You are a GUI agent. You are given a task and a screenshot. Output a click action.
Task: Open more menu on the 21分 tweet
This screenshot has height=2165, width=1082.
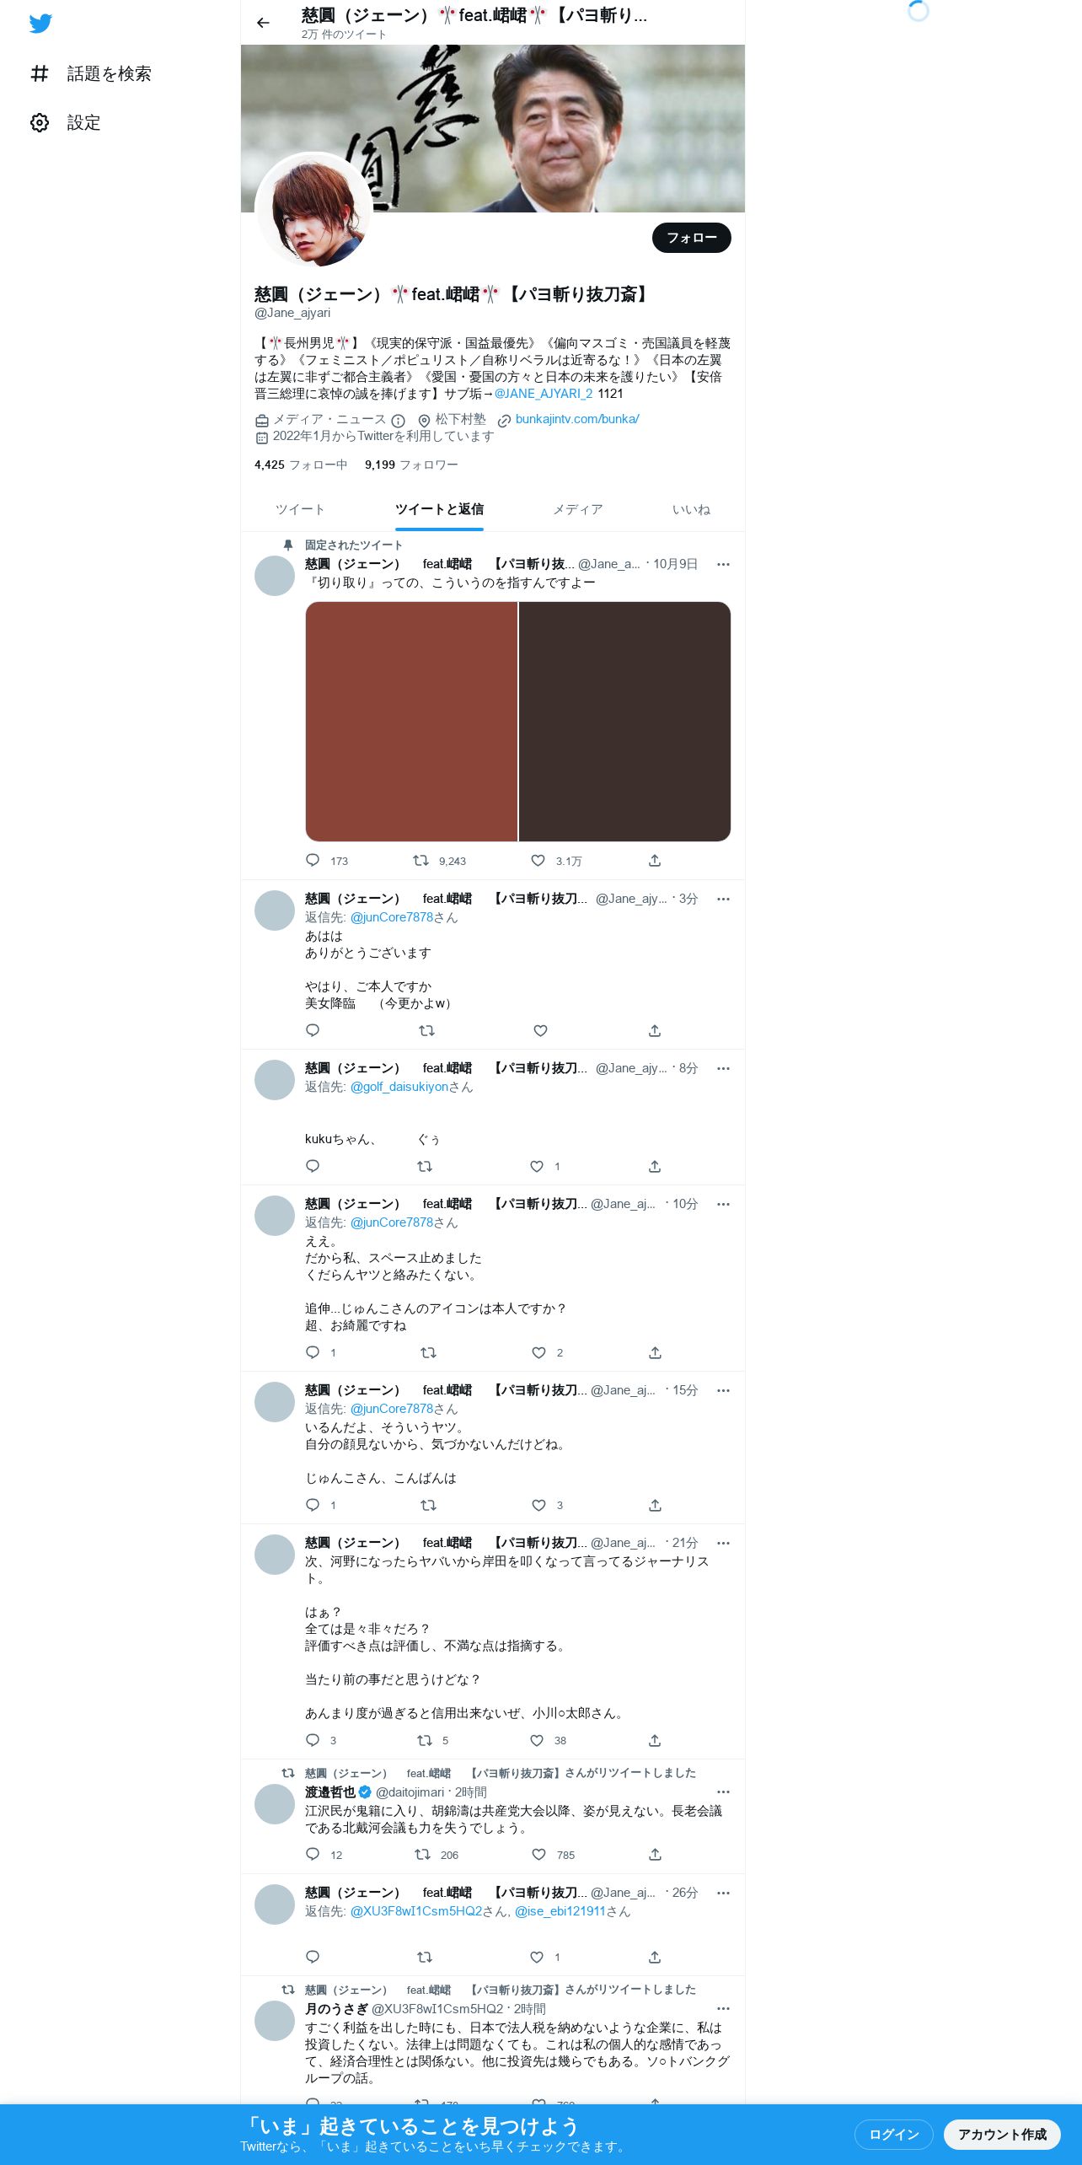click(723, 1543)
